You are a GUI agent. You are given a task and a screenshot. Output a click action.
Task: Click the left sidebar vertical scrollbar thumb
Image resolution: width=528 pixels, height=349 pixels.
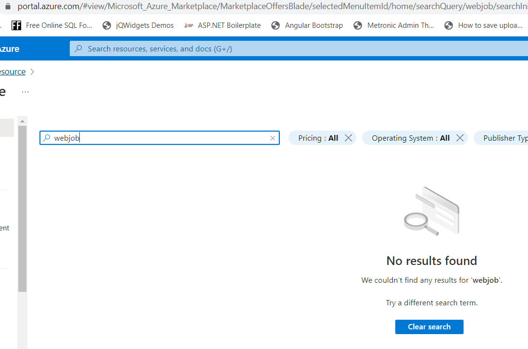(x=22, y=209)
